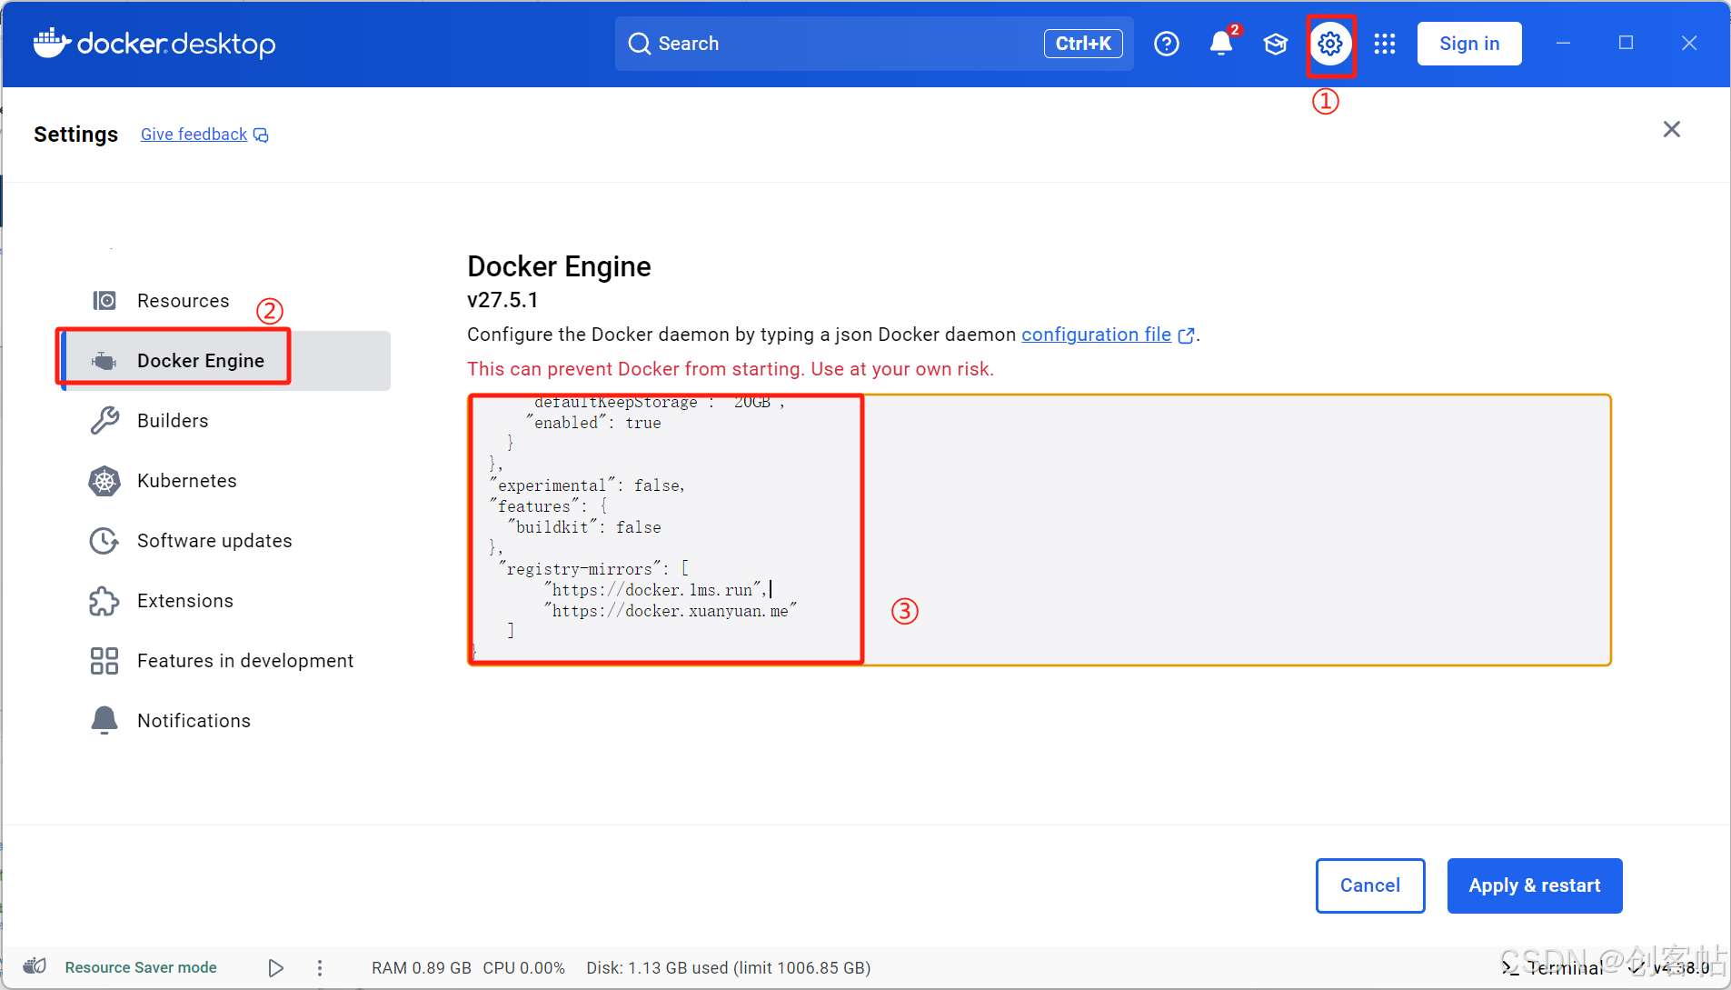Viewport: 1731px width, 990px height.
Task: Focus the Search input field
Action: [x=874, y=44]
